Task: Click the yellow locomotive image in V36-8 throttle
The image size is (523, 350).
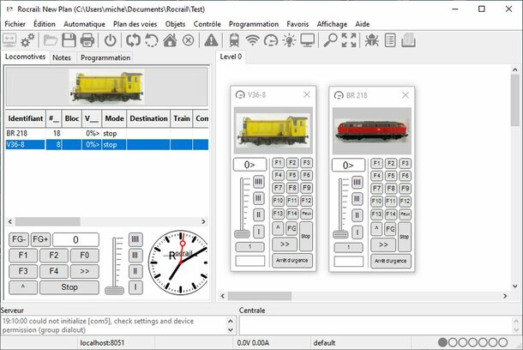Action: [274, 130]
